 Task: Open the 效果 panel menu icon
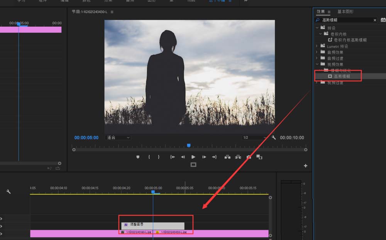[x=329, y=12]
